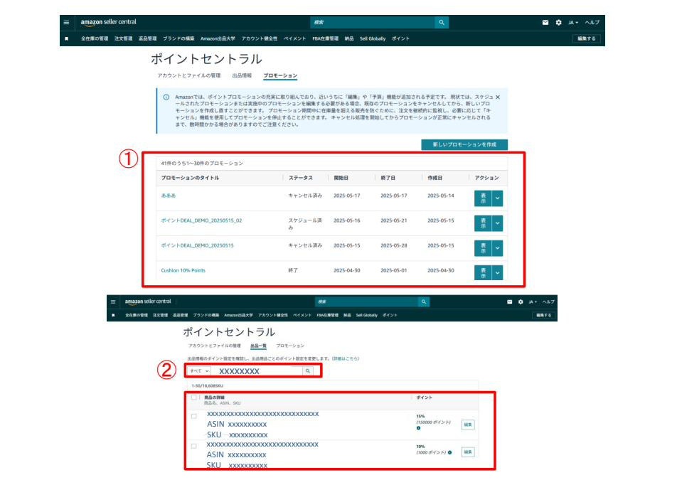Open ポイントDEAL_DEMO_20250515 promotion link
This screenshot has width=677, height=485.
click(x=197, y=245)
